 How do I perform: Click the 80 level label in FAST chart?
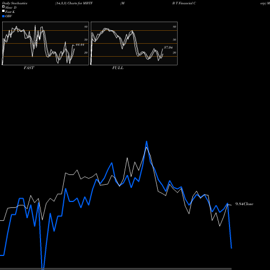[86, 26]
